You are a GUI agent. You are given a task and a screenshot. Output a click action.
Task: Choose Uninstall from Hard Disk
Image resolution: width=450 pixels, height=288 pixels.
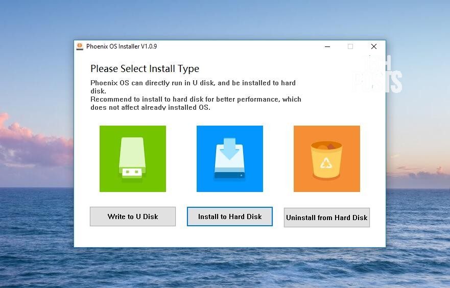tap(326, 218)
